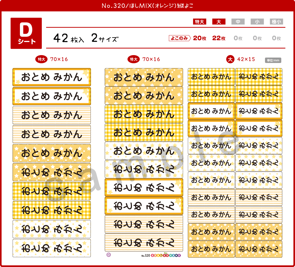Select the gray 小 size tag
This screenshot has width=295, height=267.
(x=257, y=22)
